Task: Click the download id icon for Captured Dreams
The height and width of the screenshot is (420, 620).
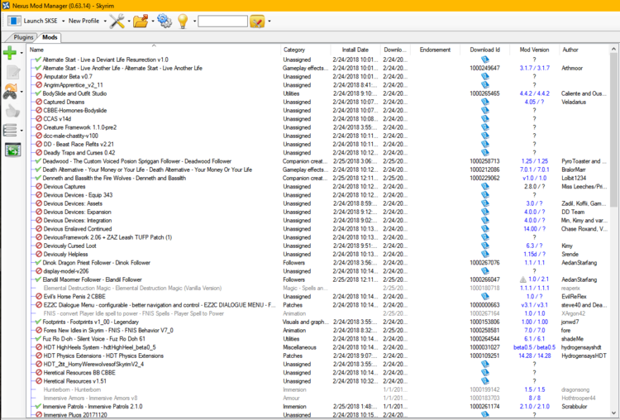Action: click(484, 102)
